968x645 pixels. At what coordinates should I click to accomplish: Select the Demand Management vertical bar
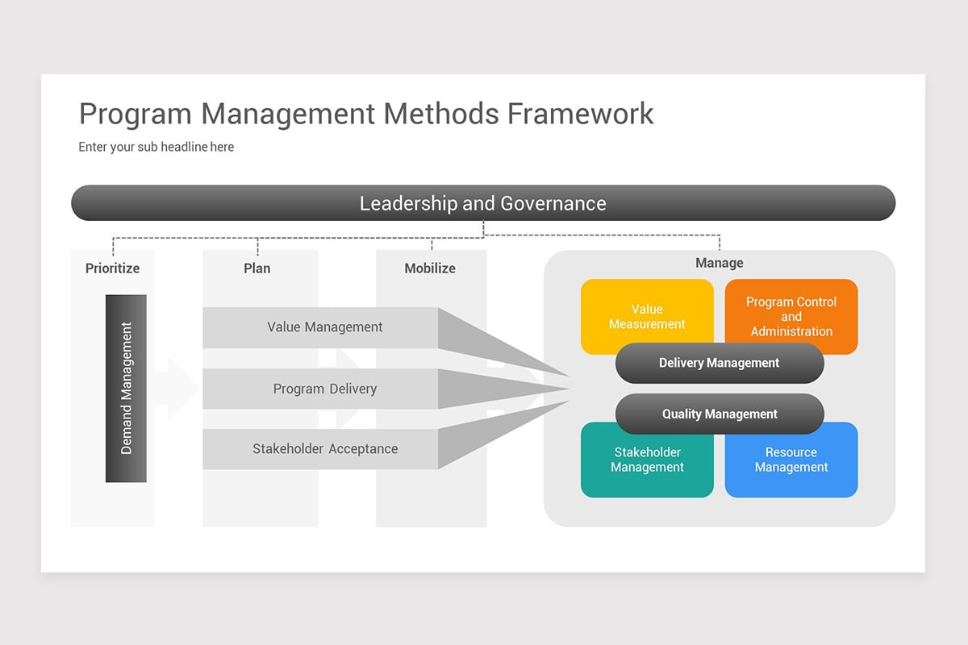click(x=125, y=389)
